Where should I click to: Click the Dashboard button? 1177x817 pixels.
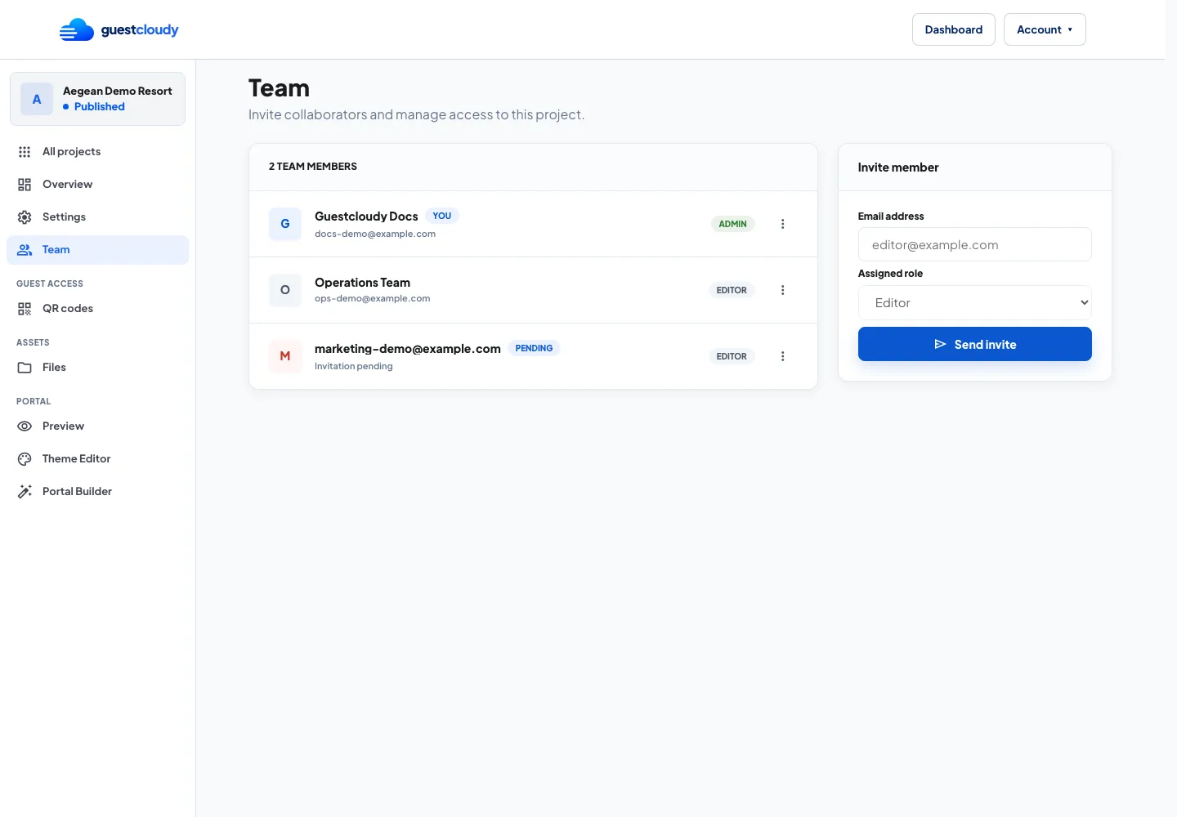[x=953, y=29]
